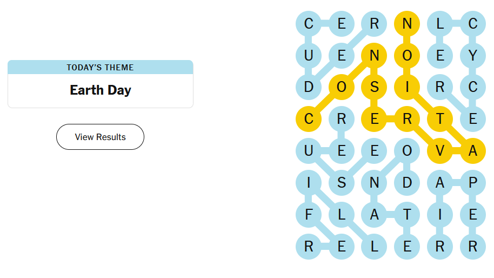The image size is (494, 278).
Task: Tap the yellow letter E tile
Action: 374,120
